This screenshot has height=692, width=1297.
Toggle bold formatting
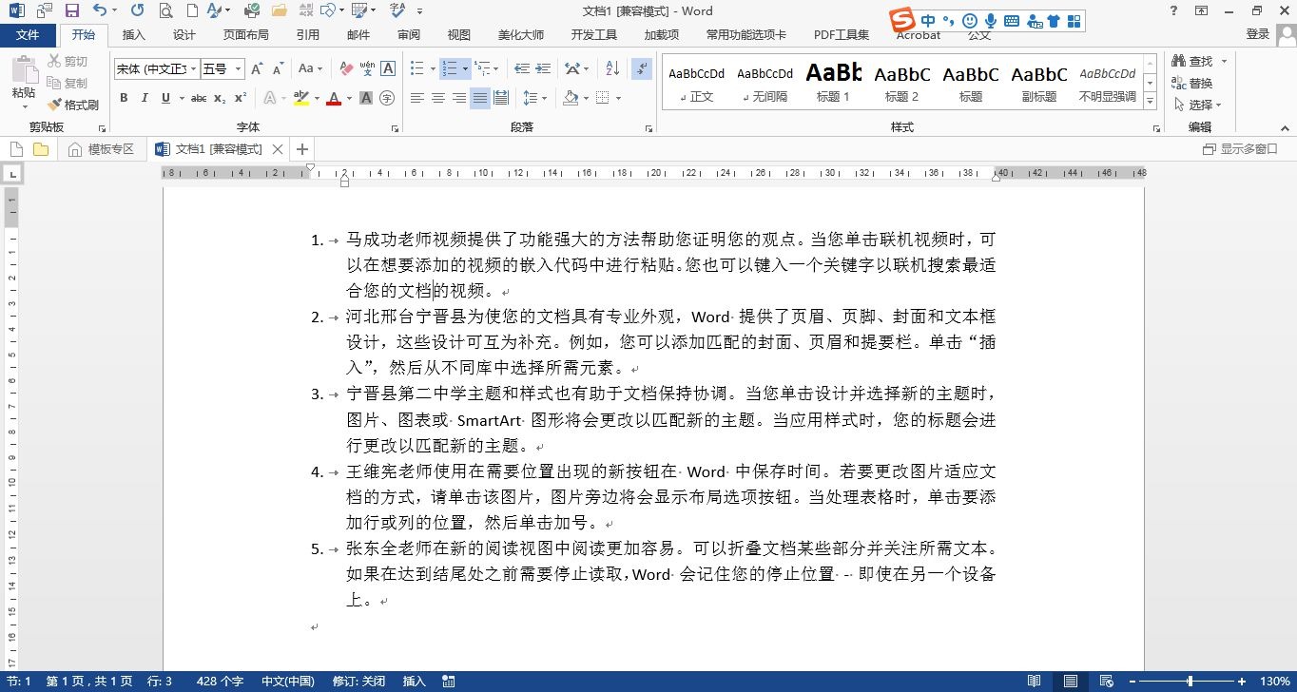[124, 98]
